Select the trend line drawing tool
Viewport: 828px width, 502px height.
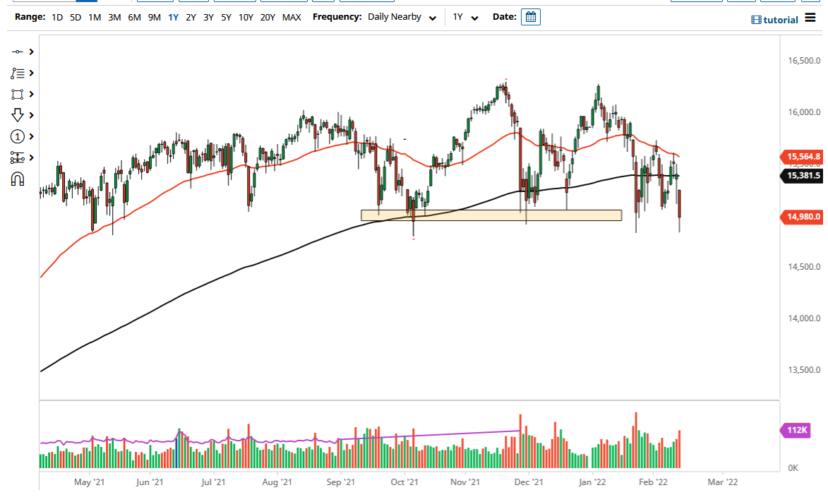tap(18, 52)
